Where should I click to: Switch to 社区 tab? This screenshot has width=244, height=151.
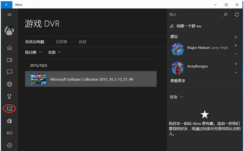coord(83,42)
